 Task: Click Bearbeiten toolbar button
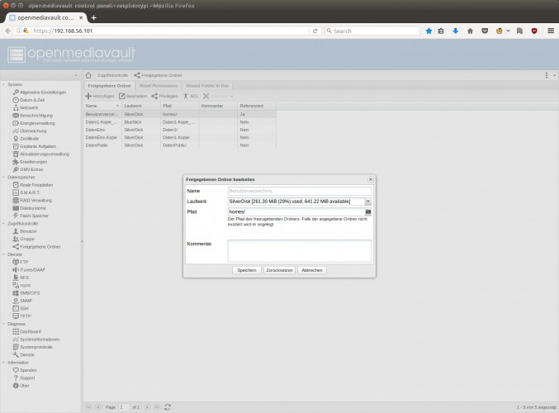[x=133, y=97]
